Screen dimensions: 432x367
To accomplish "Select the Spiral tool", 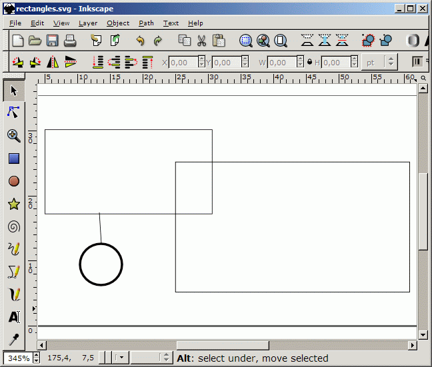I will point(14,226).
